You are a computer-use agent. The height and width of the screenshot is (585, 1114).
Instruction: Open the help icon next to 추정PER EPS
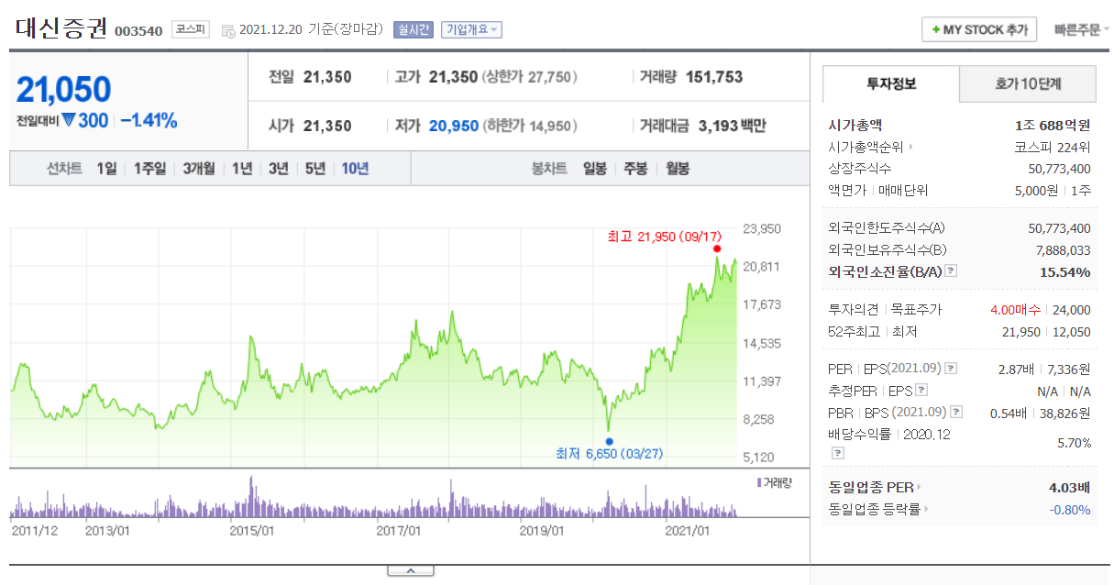point(921,391)
